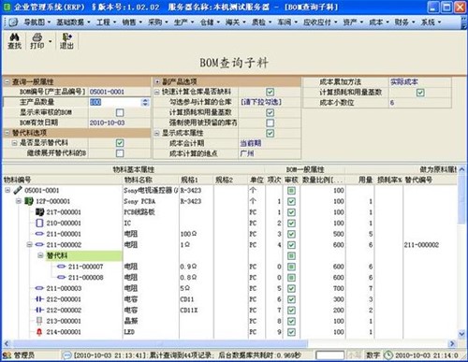Toggle the 显示未审核的BOM checkbox

tap(120, 112)
